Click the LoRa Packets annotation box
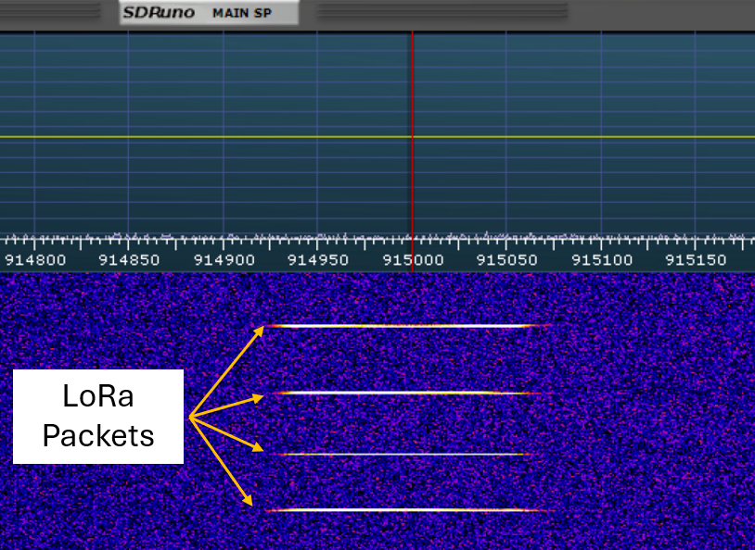This screenshot has width=755, height=550. click(98, 417)
